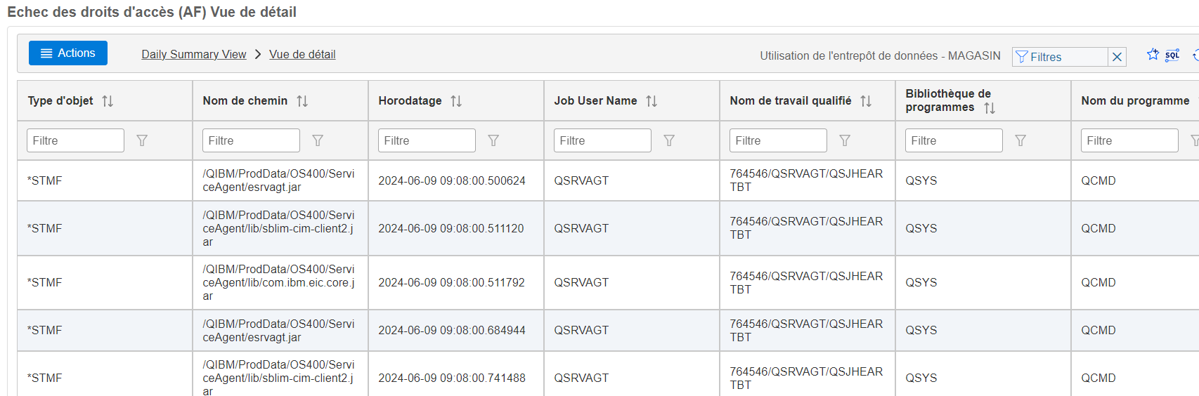The height and width of the screenshot is (396, 1199).
Task: Clear the Filtres box with the X icon
Action: (x=1117, y=57)
